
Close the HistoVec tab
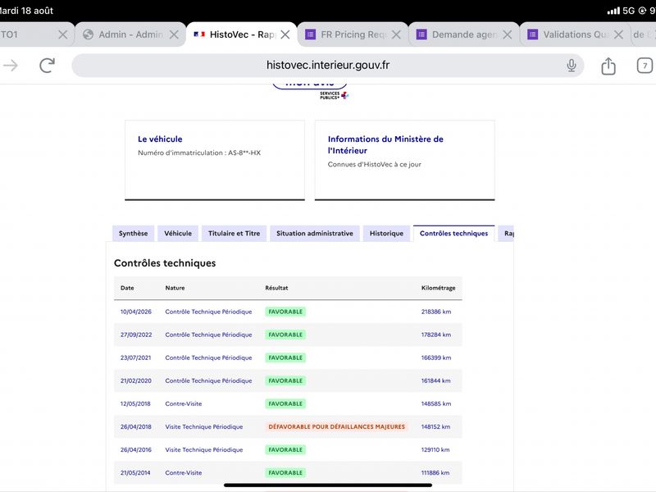tap(285, 34)
